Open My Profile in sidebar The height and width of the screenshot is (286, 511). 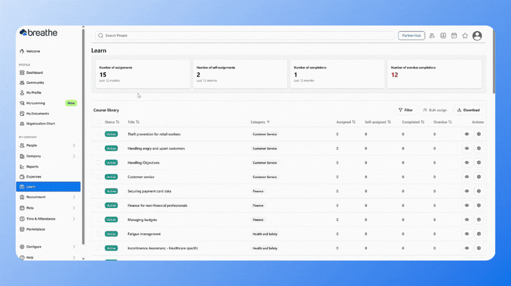point(48,92)
